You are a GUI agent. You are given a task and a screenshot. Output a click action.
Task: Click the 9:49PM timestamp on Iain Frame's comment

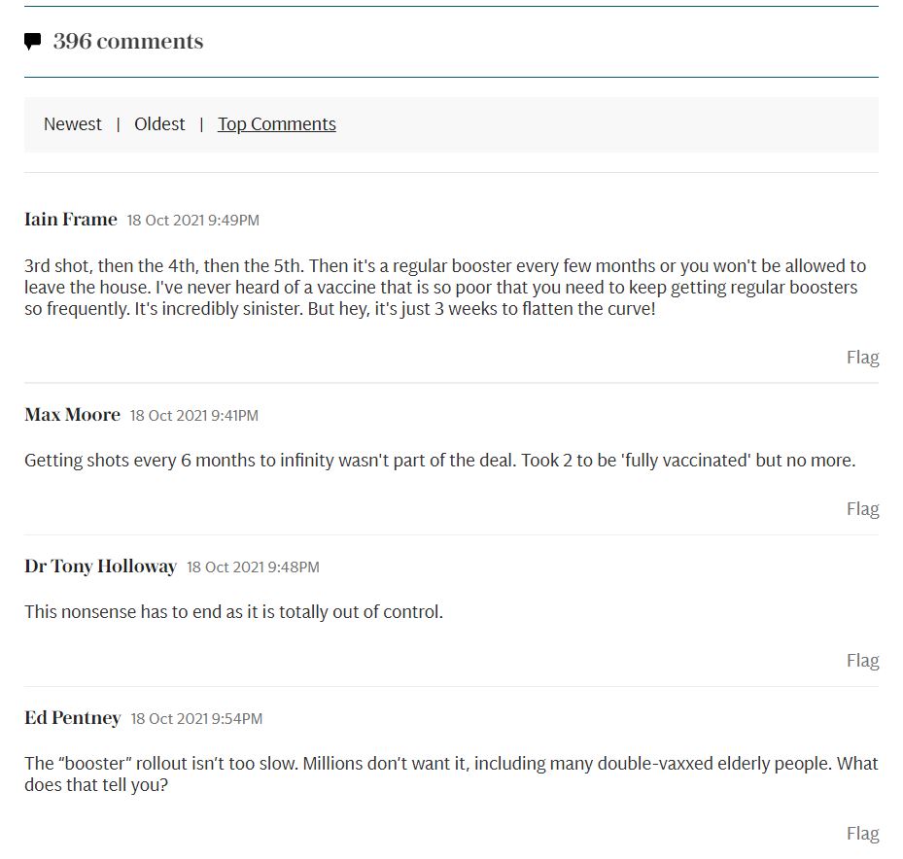point(193,221)
